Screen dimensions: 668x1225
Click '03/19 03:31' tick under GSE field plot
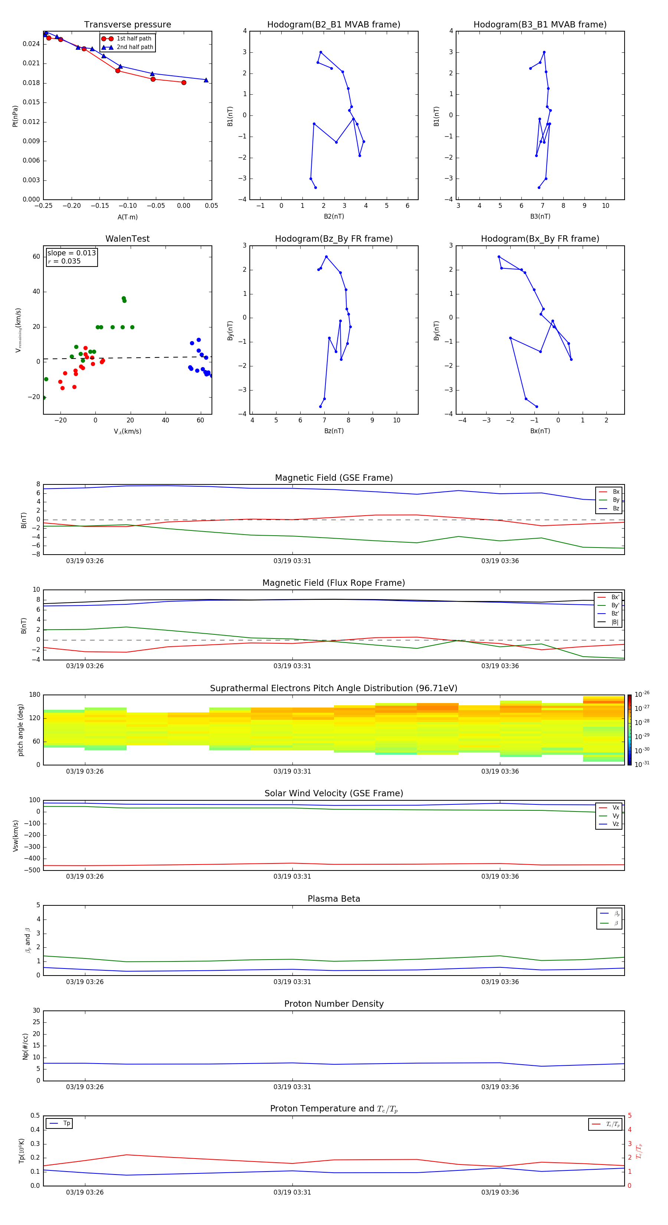pos(292,561)
